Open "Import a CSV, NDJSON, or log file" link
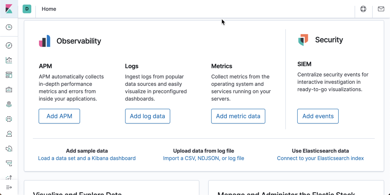 tap(203, 158)
